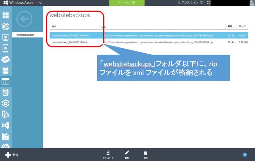255x161 pixels.
Task: Sort by the size column header
Action: tap(242, 26)
